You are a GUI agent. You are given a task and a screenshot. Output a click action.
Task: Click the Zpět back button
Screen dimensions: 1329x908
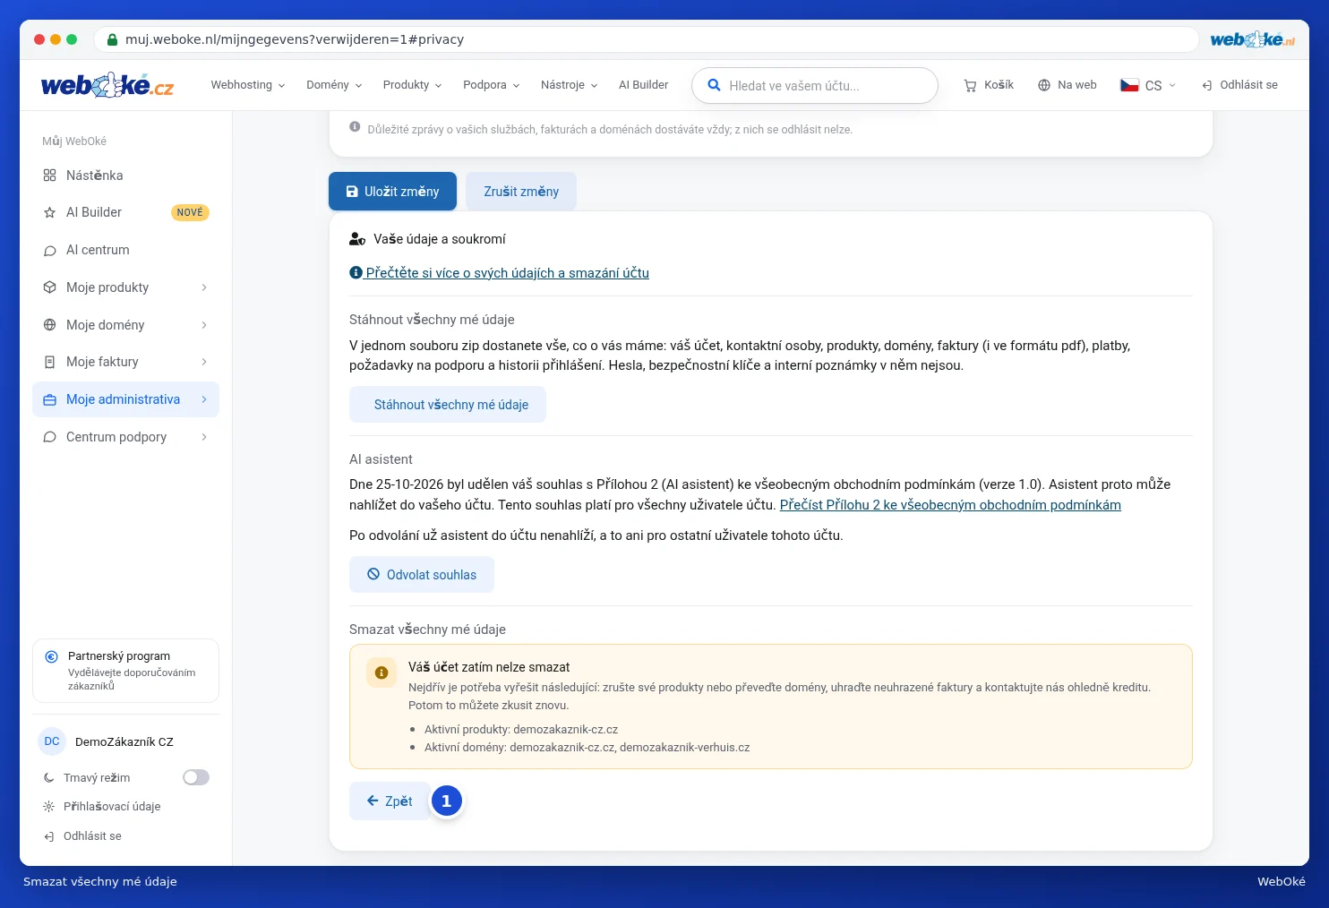[390, 801]
